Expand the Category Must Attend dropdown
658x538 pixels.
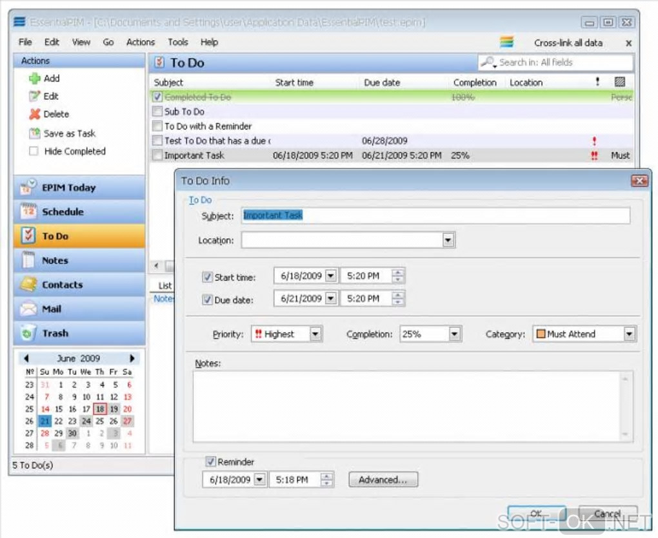[629, 334]
